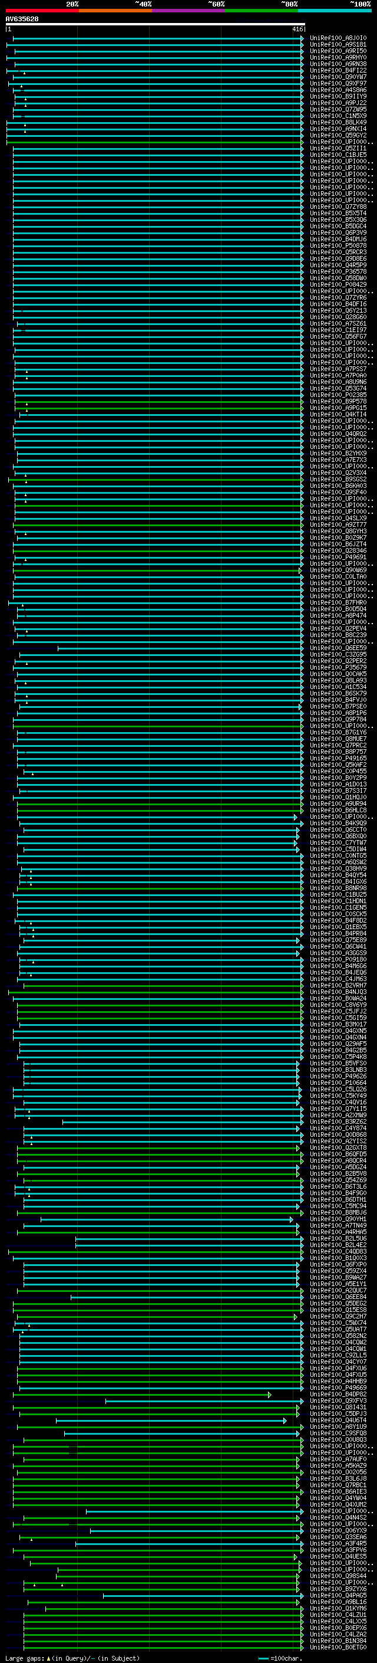Select label UniRef100_A7AUF0
Viewport: 377px width, 1663px height.
(338, 1459)
